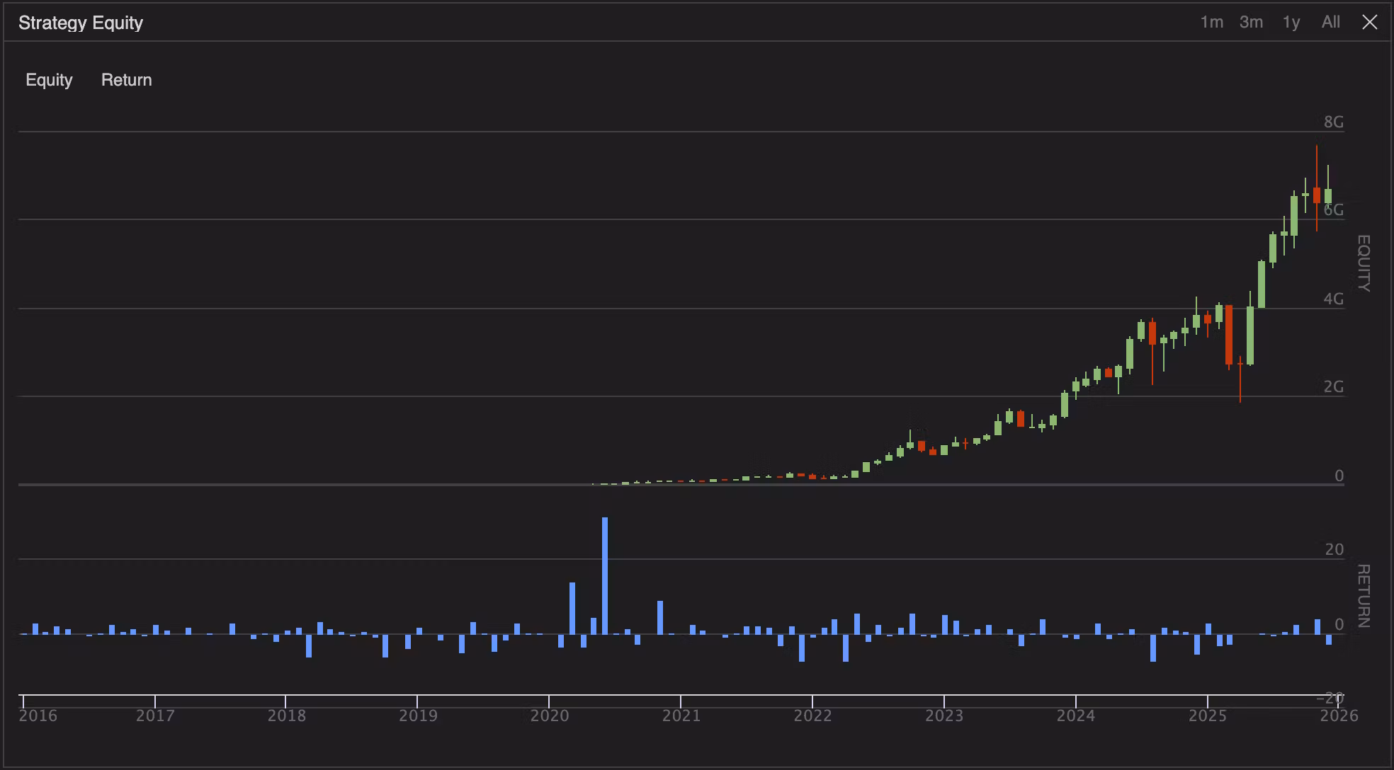Click the 2022 label on time axis
Viewport: 1394px width, 770px height.
(812, 716)
